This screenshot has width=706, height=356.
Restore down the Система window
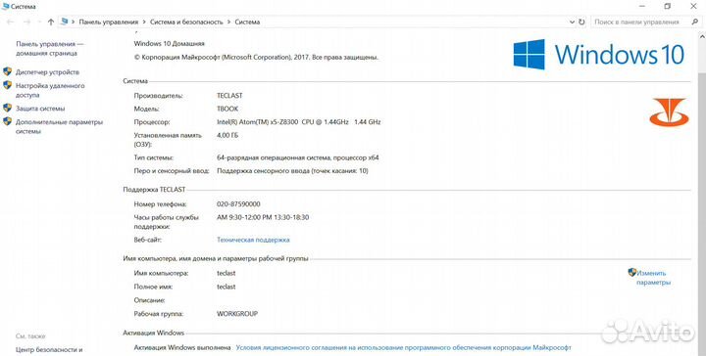pyautogui.click(x=668, y=6)
